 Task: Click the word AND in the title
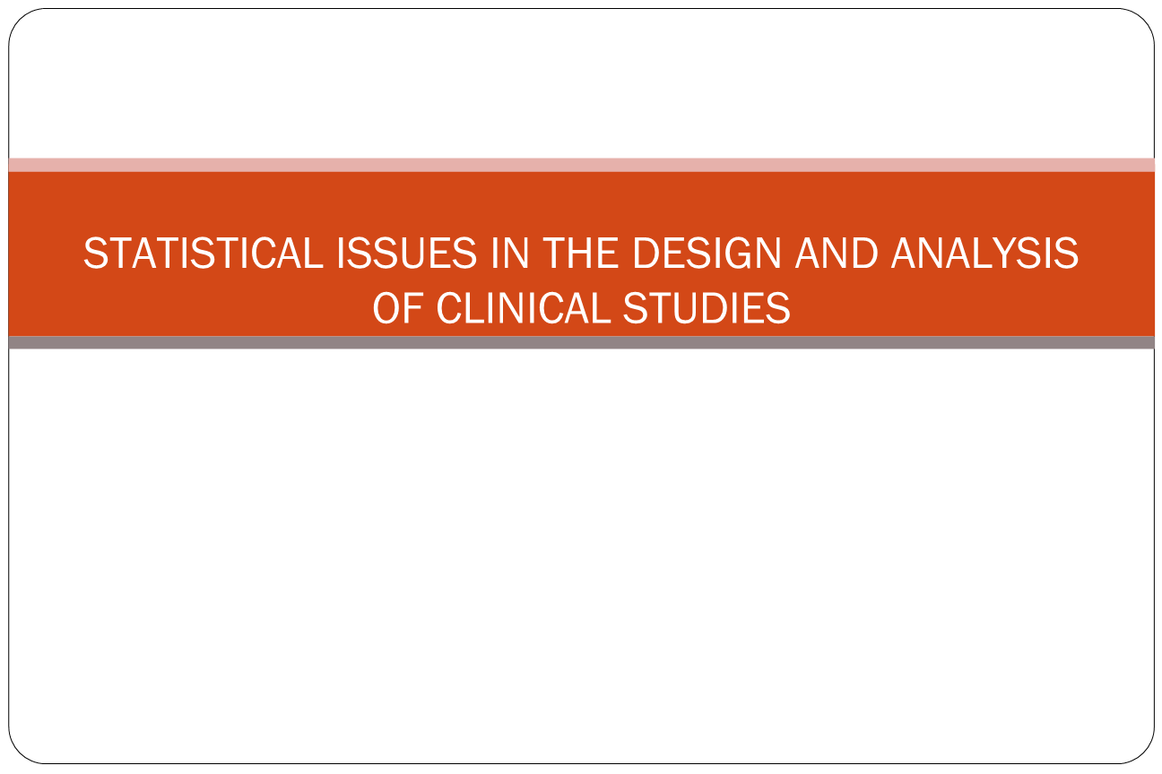(x=836, y=254)
